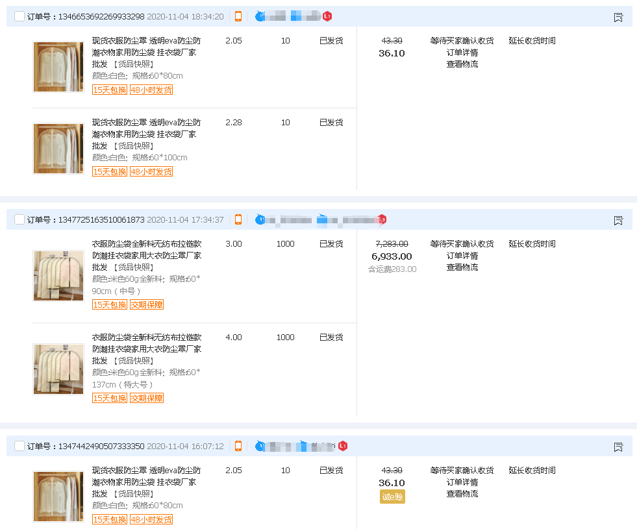Open Wangwang chat icon on the 18:34:20 order
Screen dimensions: 637x529
tap(260, 16)
